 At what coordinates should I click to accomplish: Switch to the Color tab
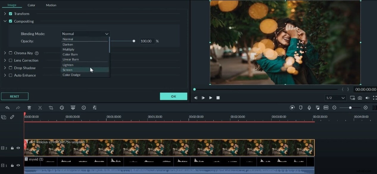31,5
